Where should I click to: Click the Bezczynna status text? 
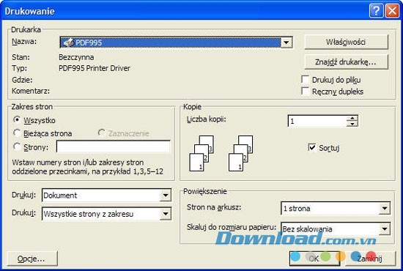[x=76, y=57]
